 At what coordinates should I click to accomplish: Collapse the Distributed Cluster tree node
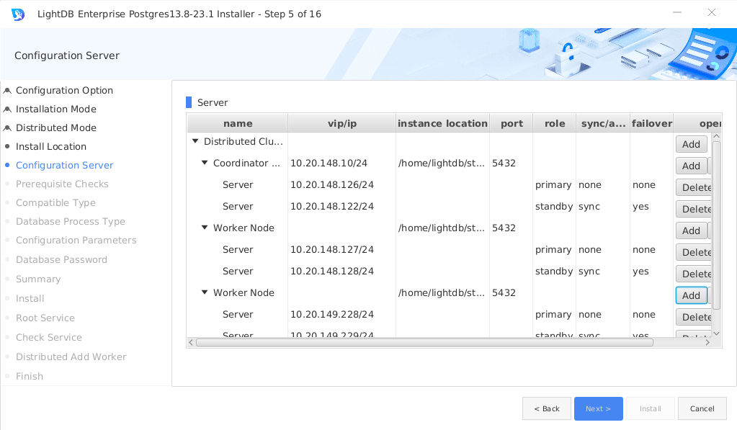tap(195, 141)
